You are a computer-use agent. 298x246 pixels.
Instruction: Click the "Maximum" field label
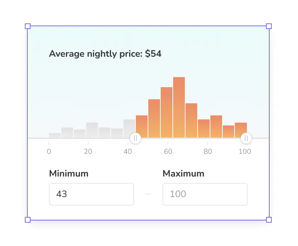coord(183,174)
